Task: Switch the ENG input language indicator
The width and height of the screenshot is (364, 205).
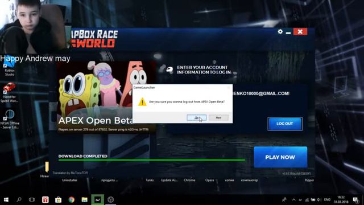Action: [x=327, y=200]
